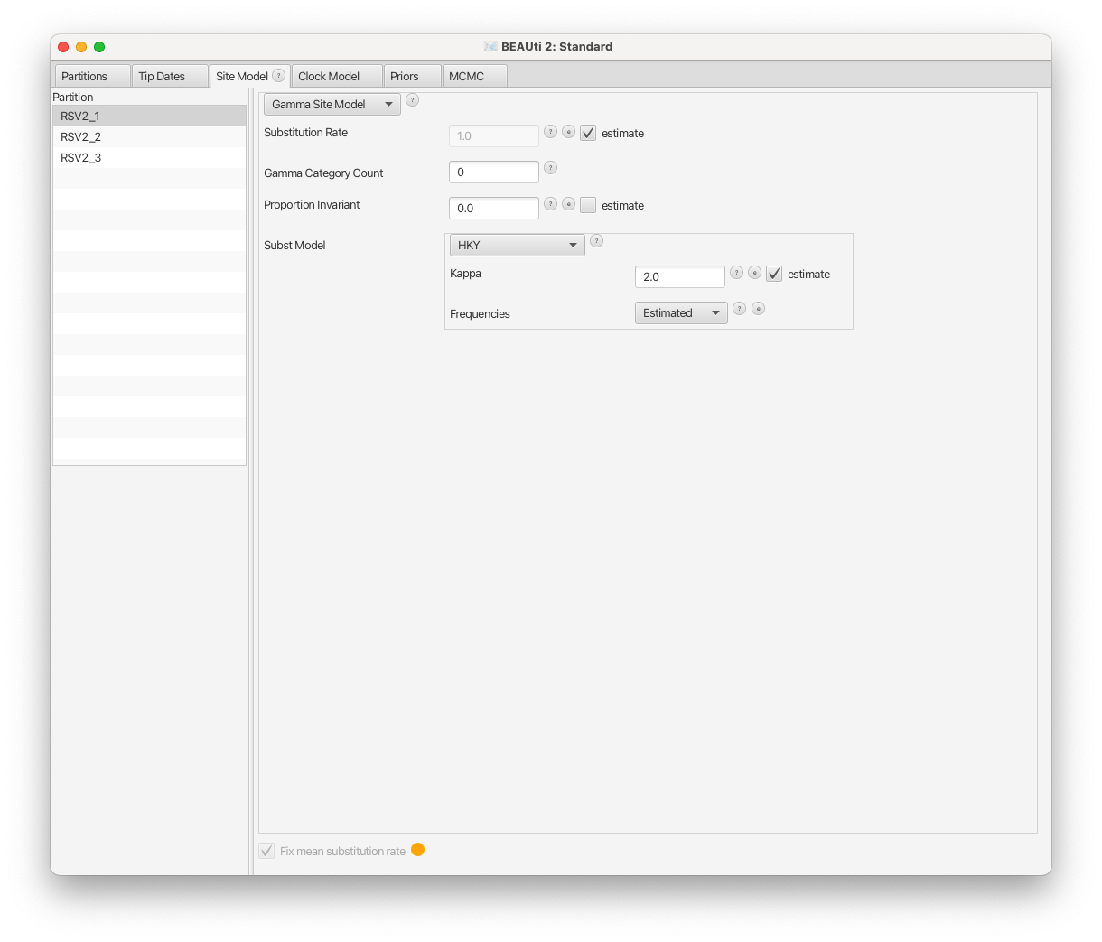
Task: Click the Gamma Category Count input field
Action: [x=494, y=172]
